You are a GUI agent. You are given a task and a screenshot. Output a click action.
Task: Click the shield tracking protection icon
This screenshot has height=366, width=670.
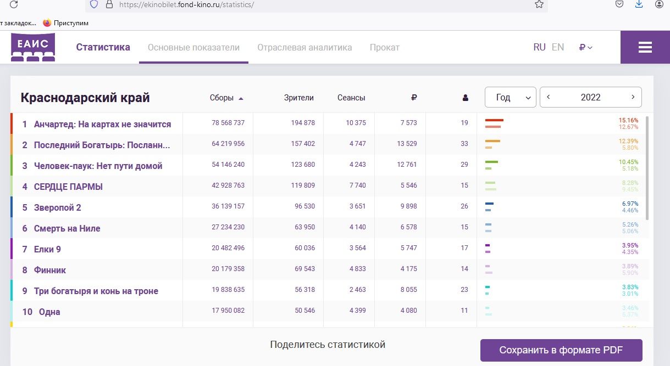[94, 4]
